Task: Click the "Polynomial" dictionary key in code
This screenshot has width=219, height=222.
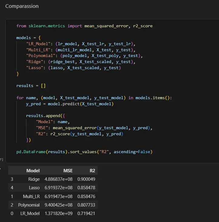Action: [41, 55]
